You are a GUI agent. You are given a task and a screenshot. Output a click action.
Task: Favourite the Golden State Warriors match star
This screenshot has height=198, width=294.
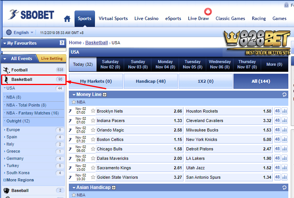(93, 177)
